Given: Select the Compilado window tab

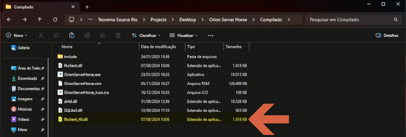Looking at the screenshot, I should pyautogui.click(x=42, y=7).
